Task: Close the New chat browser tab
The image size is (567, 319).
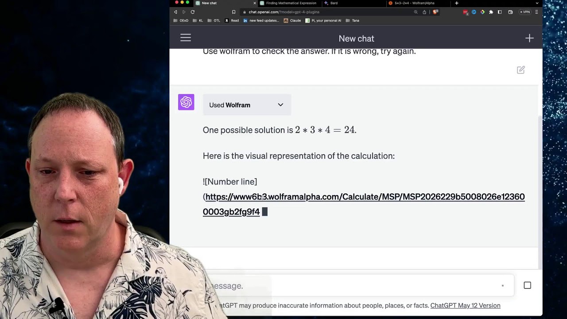Action: [255, 3]
